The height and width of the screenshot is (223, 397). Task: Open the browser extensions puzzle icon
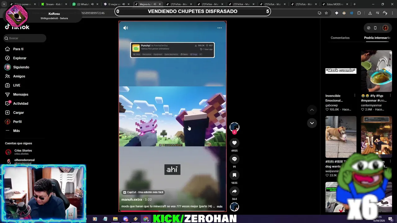coord(359,13)
